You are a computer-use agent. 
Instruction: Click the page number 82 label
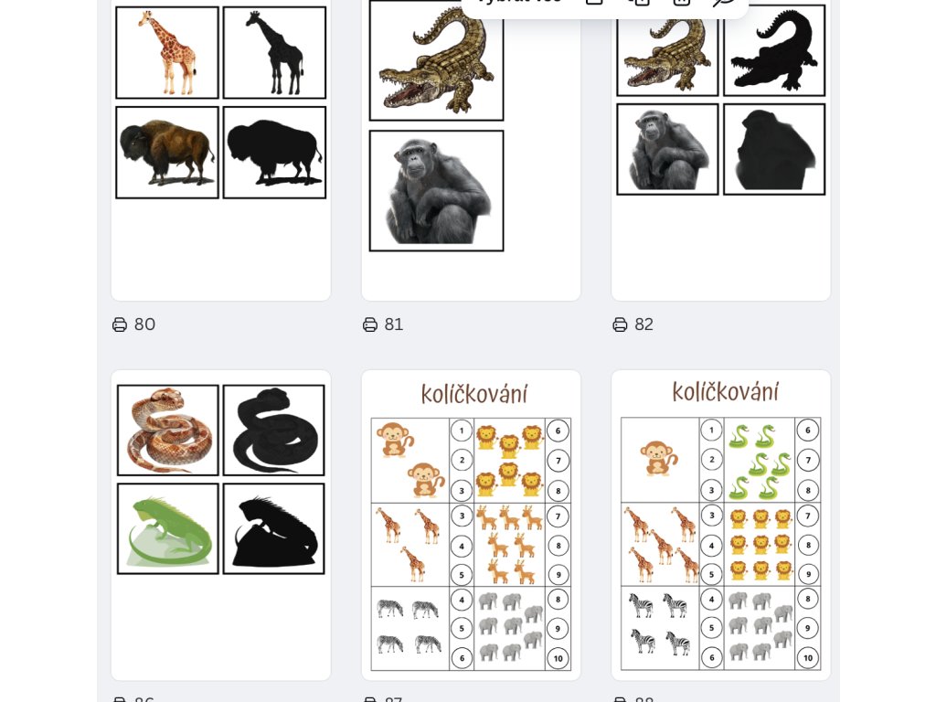644,324
